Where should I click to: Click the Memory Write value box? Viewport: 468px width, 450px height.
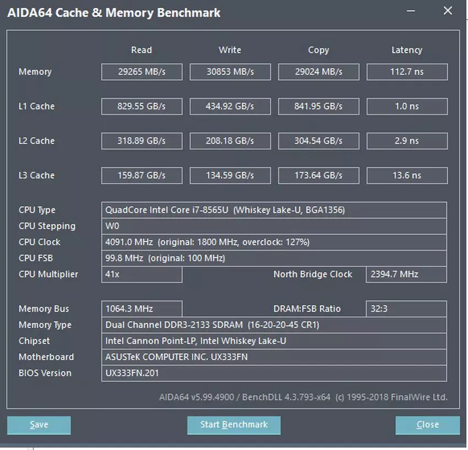coord(230,72)
